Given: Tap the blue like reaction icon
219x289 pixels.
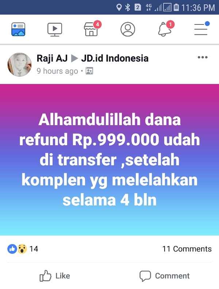Looking at the screenshot, I should coord(12,249).
